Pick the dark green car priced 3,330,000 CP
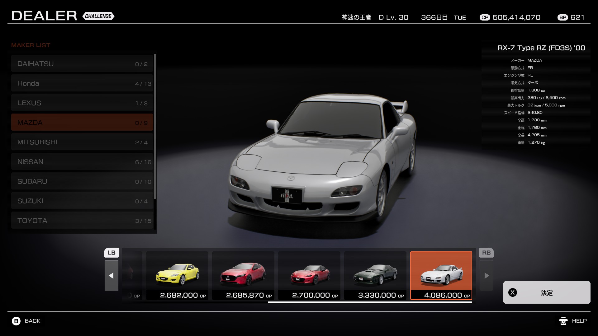The image size is (598, 336). pyautogui.click(x=375, y=275)
